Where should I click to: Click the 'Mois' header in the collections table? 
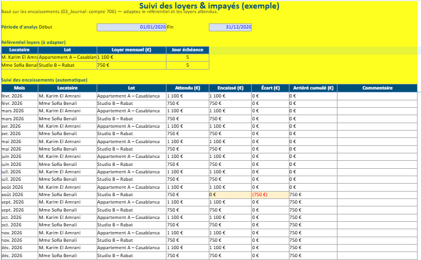[19, 88]
